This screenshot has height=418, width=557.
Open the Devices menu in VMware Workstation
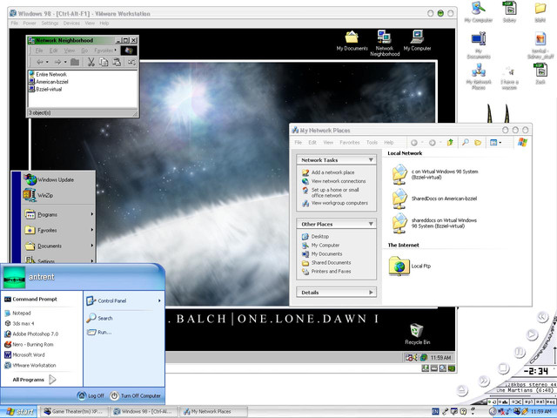71,24
